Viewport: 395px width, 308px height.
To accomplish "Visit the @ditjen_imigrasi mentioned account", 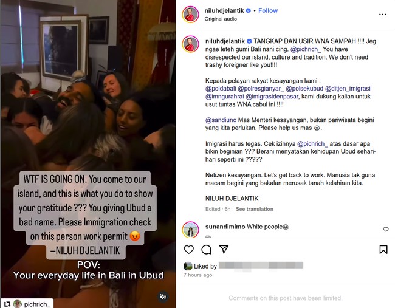I will click(x=348, y=89).
